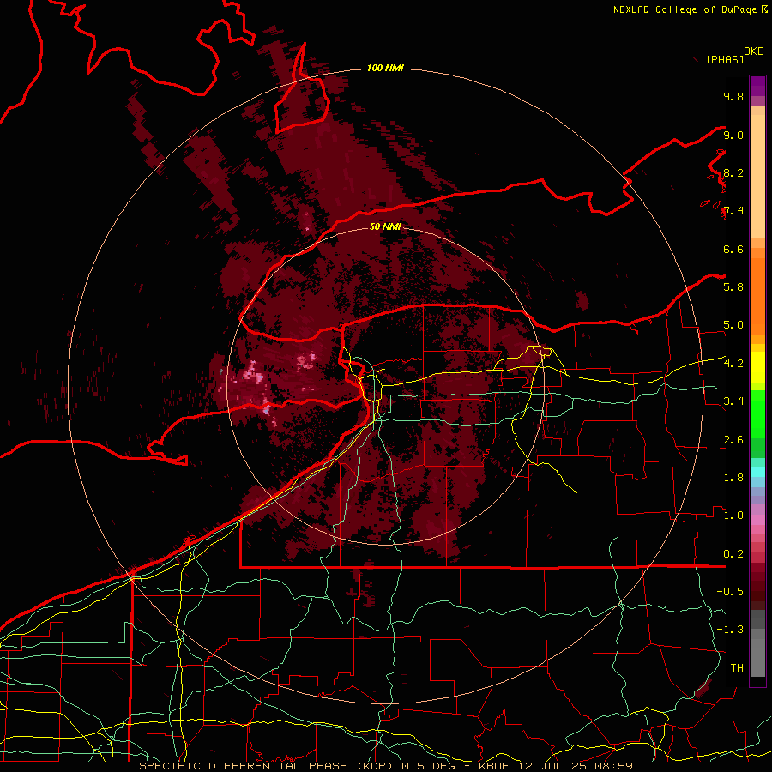The image size is (772, 772).
Task: Click the 6.6 value on color scale
Action: pyautogui.click(x=733, y=249)
